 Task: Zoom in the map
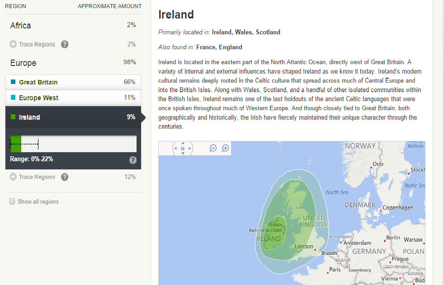225,148
